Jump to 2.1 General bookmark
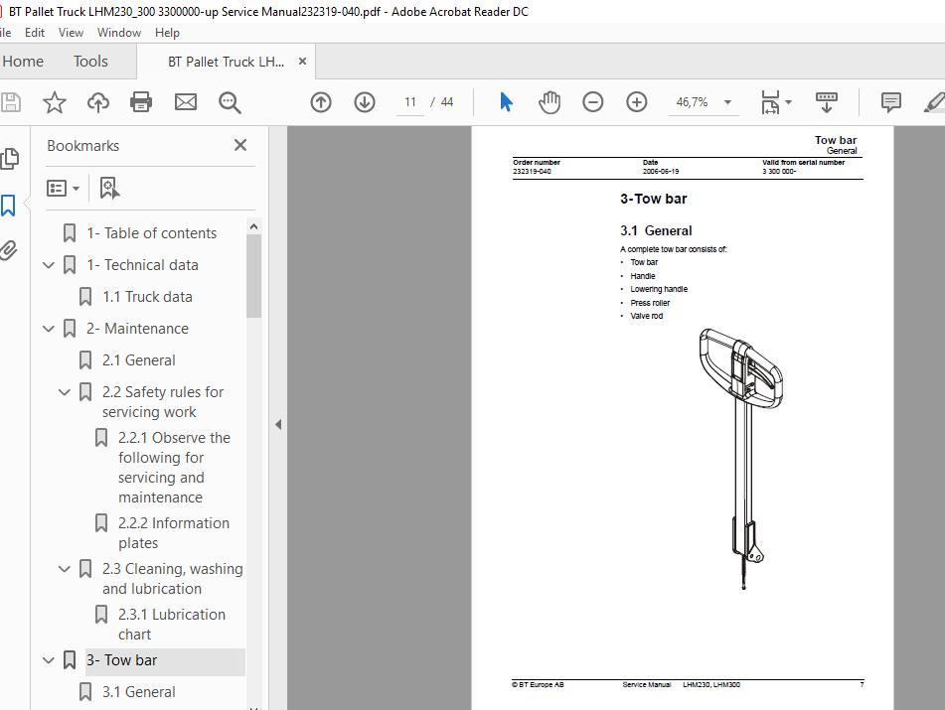This screenshot has width=945, height=710. (138, 360)
